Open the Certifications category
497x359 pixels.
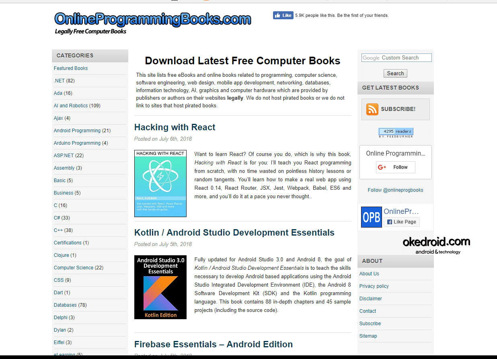[x=68, y=243]
